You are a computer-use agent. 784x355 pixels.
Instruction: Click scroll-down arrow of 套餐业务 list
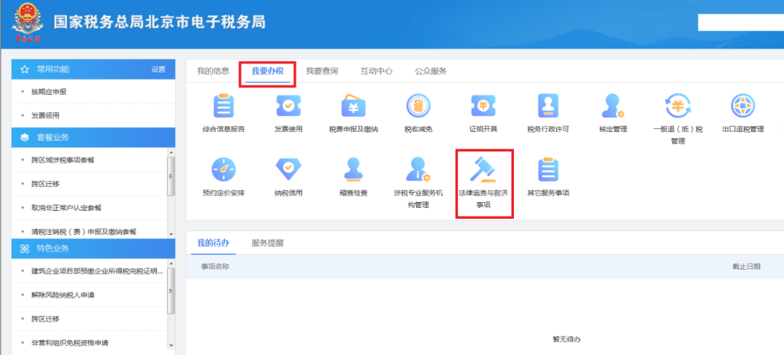(171, 234)
